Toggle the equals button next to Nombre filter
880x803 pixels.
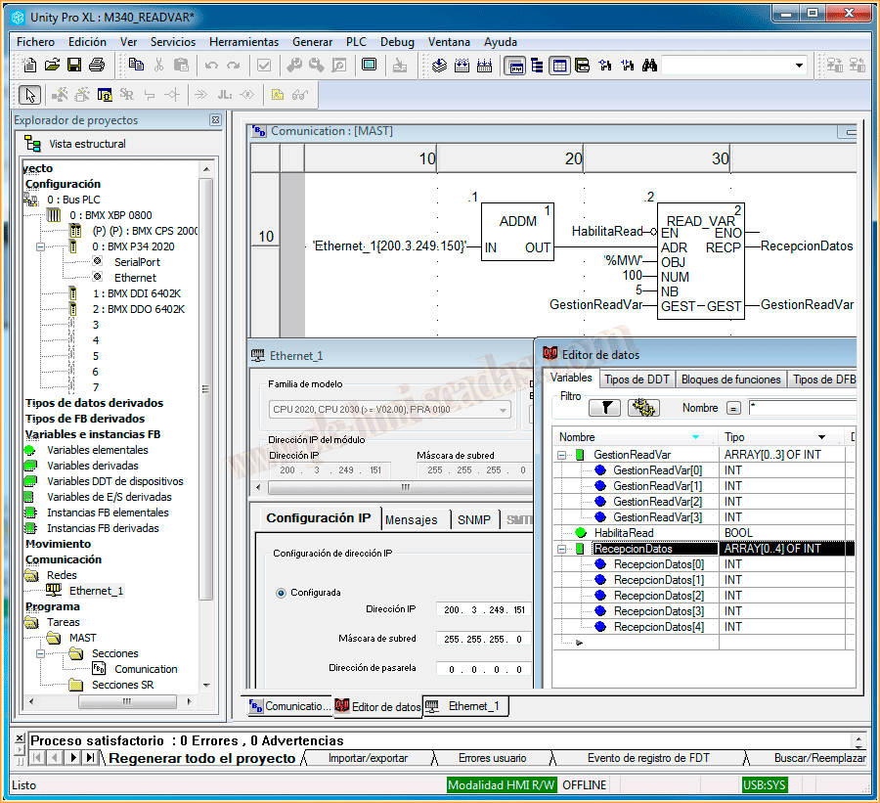(733, 408)
